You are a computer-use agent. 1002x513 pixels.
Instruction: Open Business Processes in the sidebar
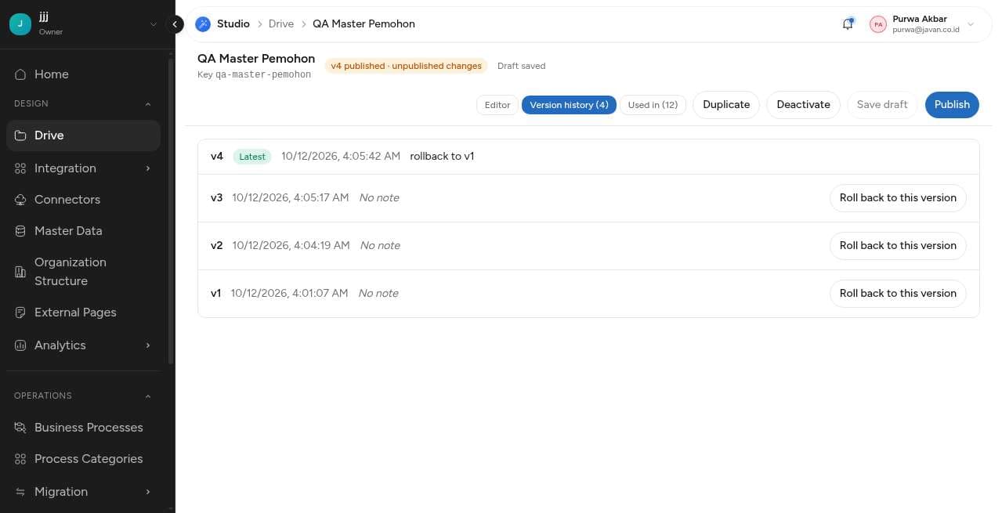pos(83,428)
